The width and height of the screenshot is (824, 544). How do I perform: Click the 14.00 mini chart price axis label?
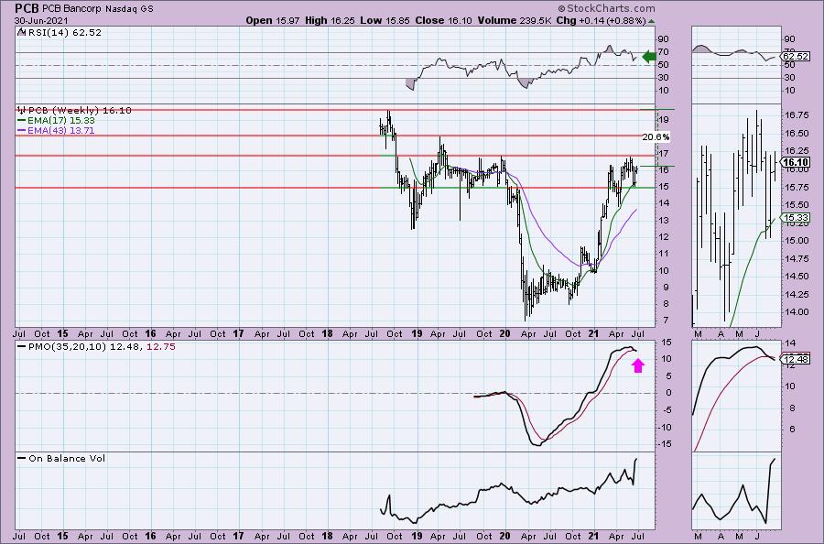[x=797, y=311]
